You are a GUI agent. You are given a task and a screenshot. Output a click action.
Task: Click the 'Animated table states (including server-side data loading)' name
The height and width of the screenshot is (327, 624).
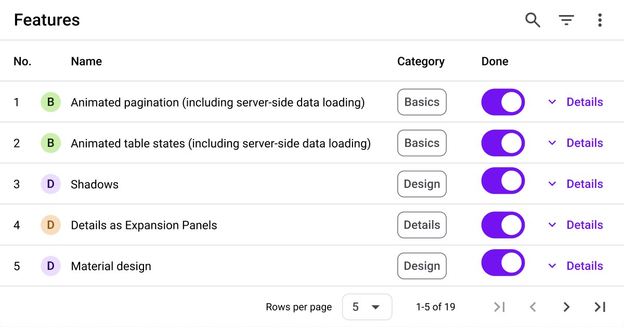[x=221, y=143]
